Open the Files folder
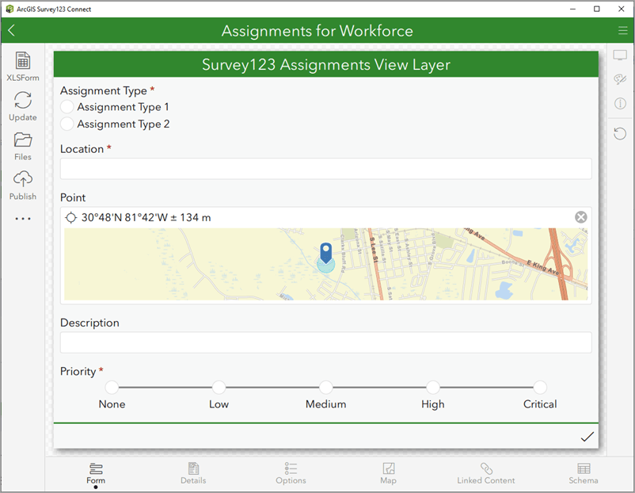 click(x=23, y=146)
